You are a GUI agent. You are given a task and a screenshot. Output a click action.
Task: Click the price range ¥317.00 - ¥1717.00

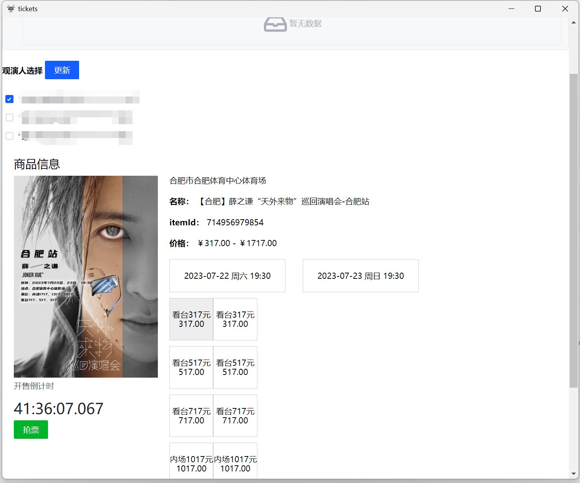[237, 243]
